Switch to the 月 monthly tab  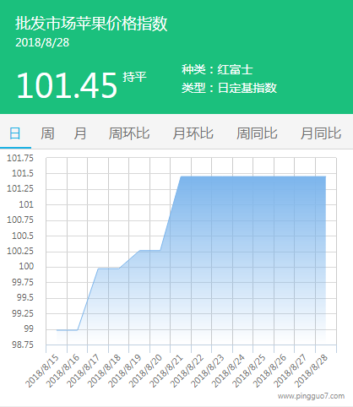tap(80, 133)
